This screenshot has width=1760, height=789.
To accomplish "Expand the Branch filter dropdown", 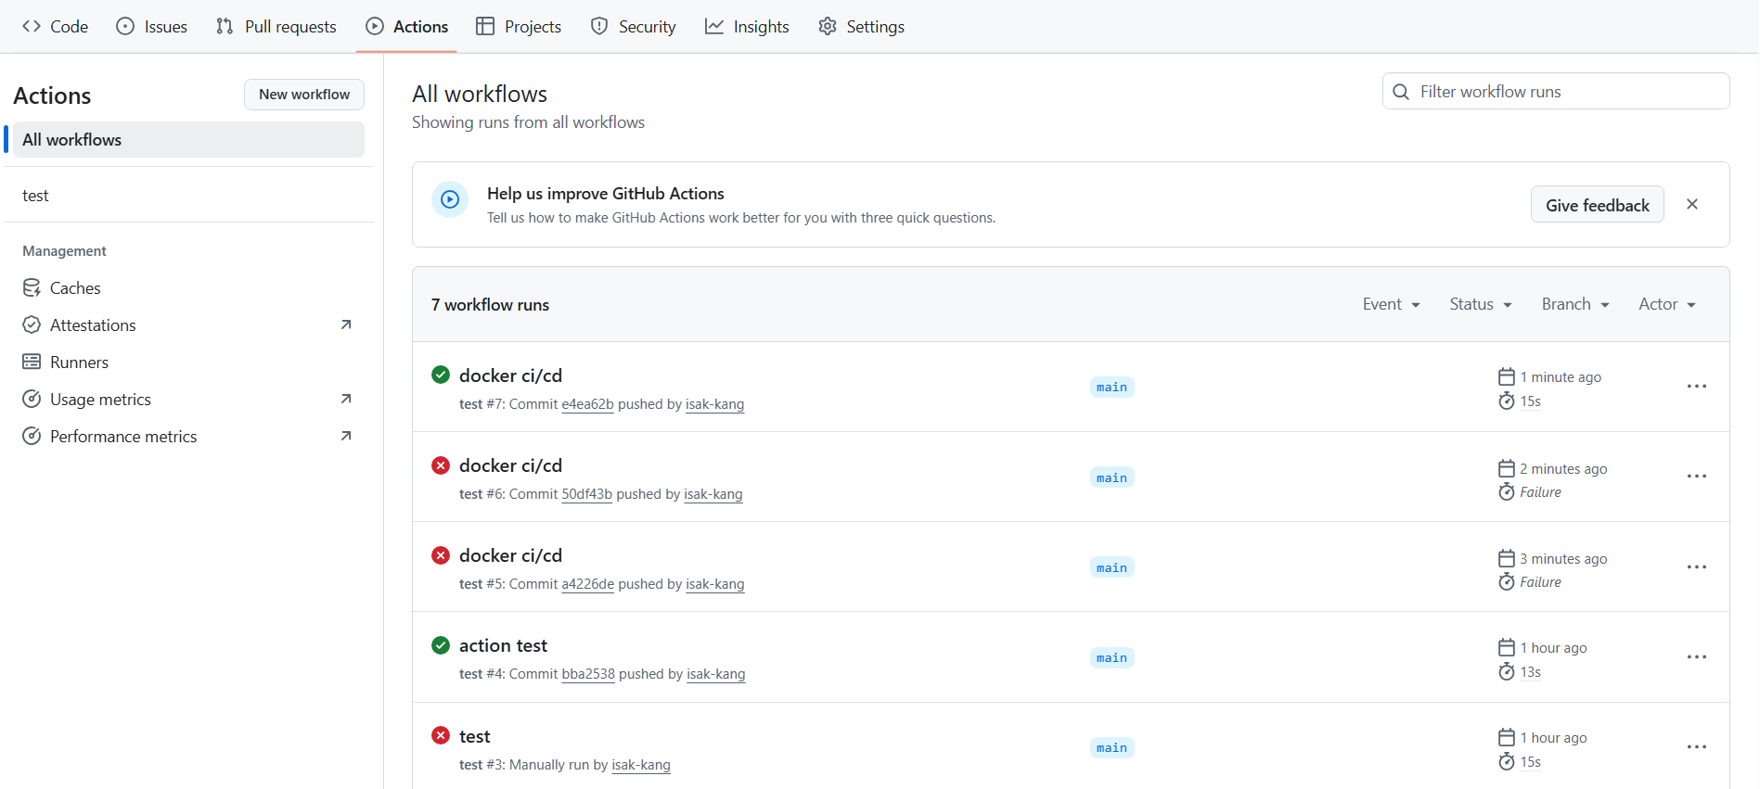I will 1575,304.
